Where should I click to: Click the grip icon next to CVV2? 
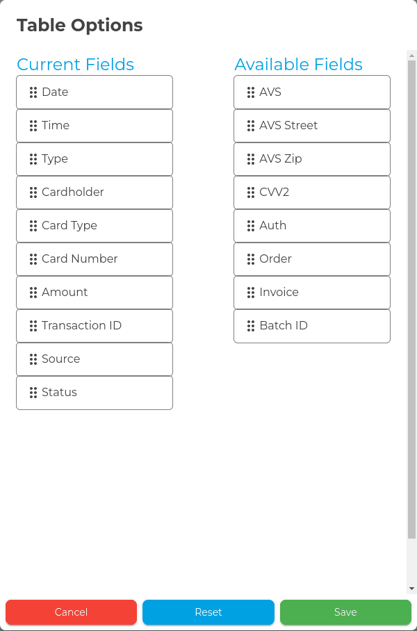tap(251, 192)
